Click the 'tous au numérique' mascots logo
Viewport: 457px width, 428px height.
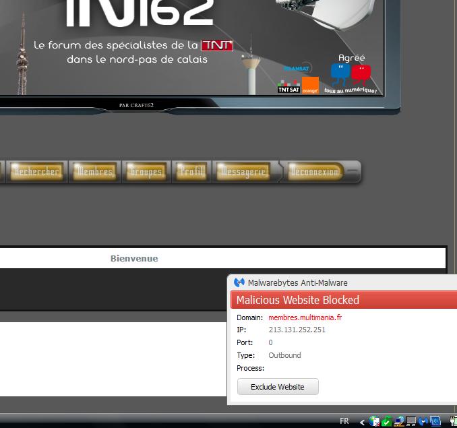tap(351, 79)
